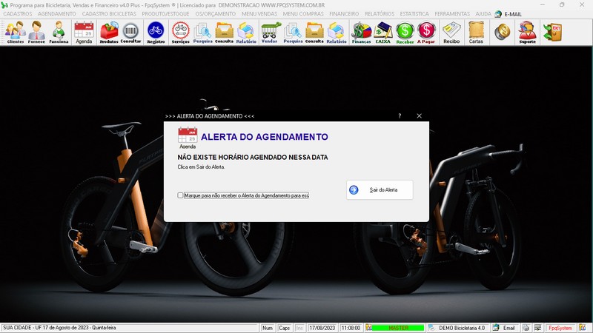Open the FINANCEIRO menu
This screenshot has width=593, height=333.
coord(344,13)
